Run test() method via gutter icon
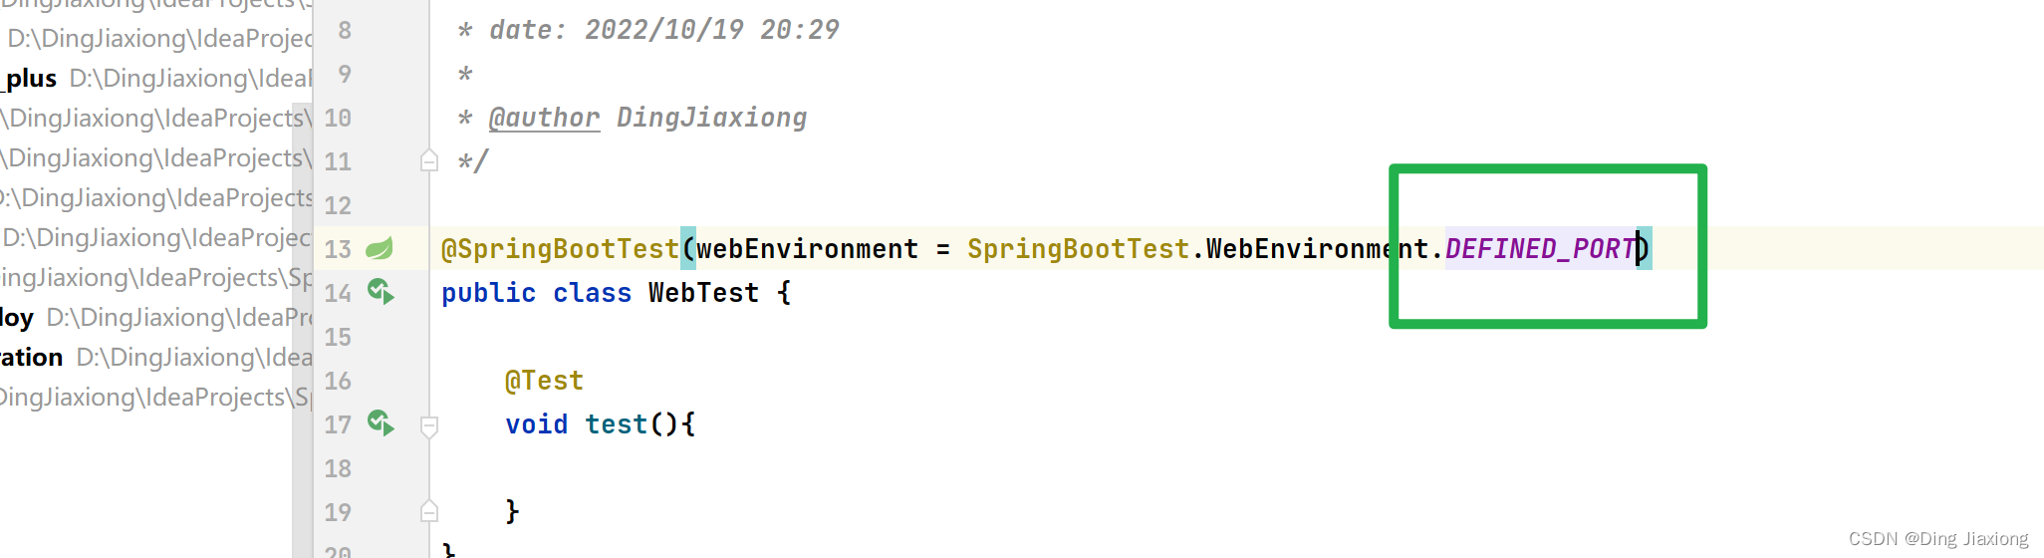2044x558 pixels. click(x=381, y=423)
